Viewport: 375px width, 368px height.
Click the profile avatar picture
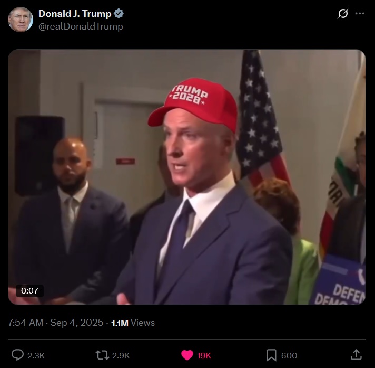[x=21, y=20]
